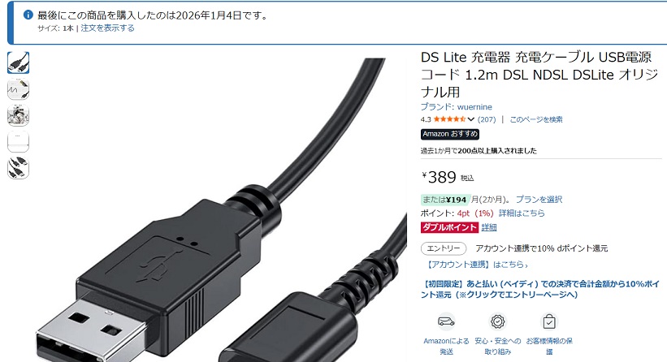Open プランを選択 payment plan link
Viewport: 667px width, 362px height.
[x=539, y=200]
